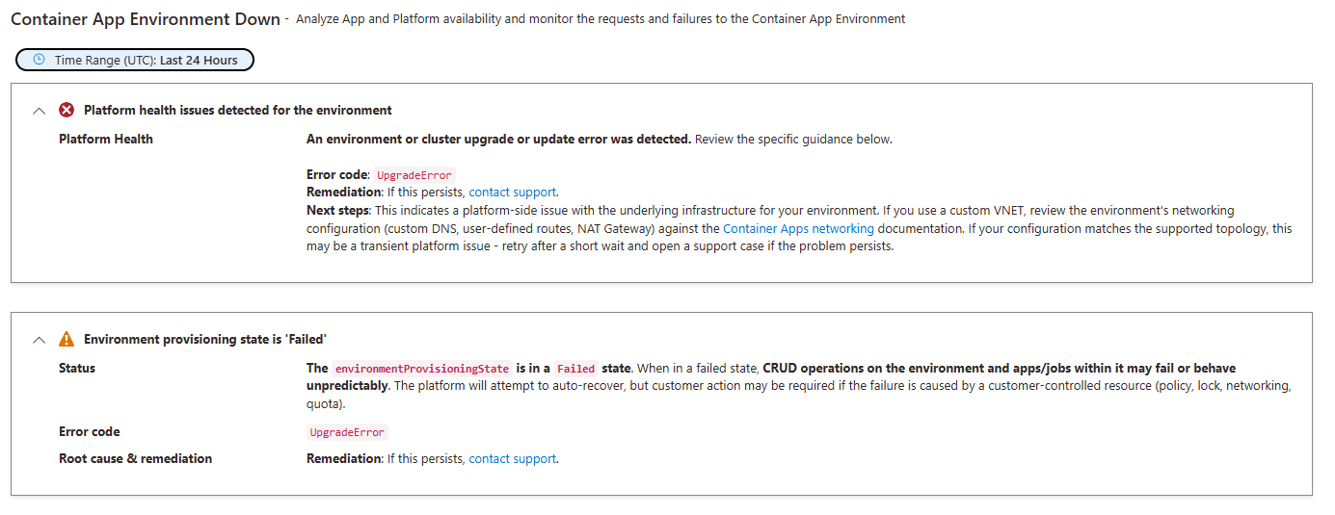The width and height of the screenshot is (1335, 515).
Task: Click the environmentProvisioningState code tag
Action: tap(422, 369)
